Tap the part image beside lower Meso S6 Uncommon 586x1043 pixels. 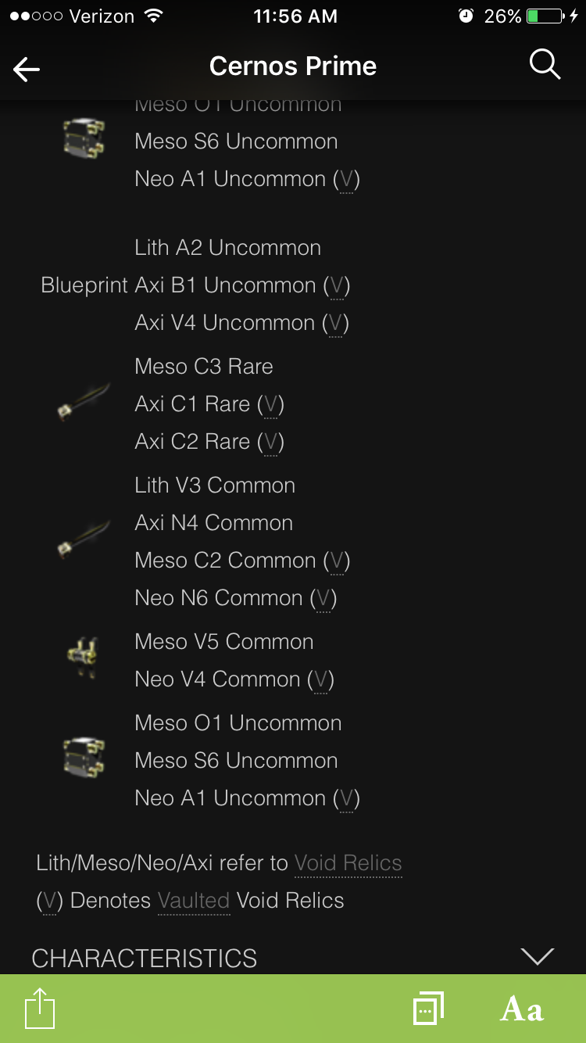tap(84, 758)
